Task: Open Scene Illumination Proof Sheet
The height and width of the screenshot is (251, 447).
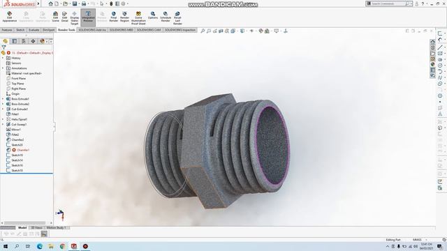Action: (138, 18)
